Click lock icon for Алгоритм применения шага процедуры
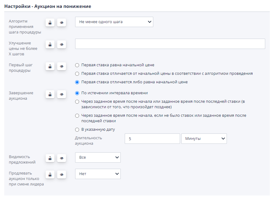271x197 pixels. [x=50, y=22]
